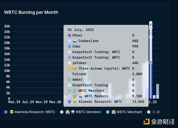Click the bank building icon in WBTC Merchant legend
The height and width of the screenshot is (128, 178).
pyautogui.click(x=114, y=112)
